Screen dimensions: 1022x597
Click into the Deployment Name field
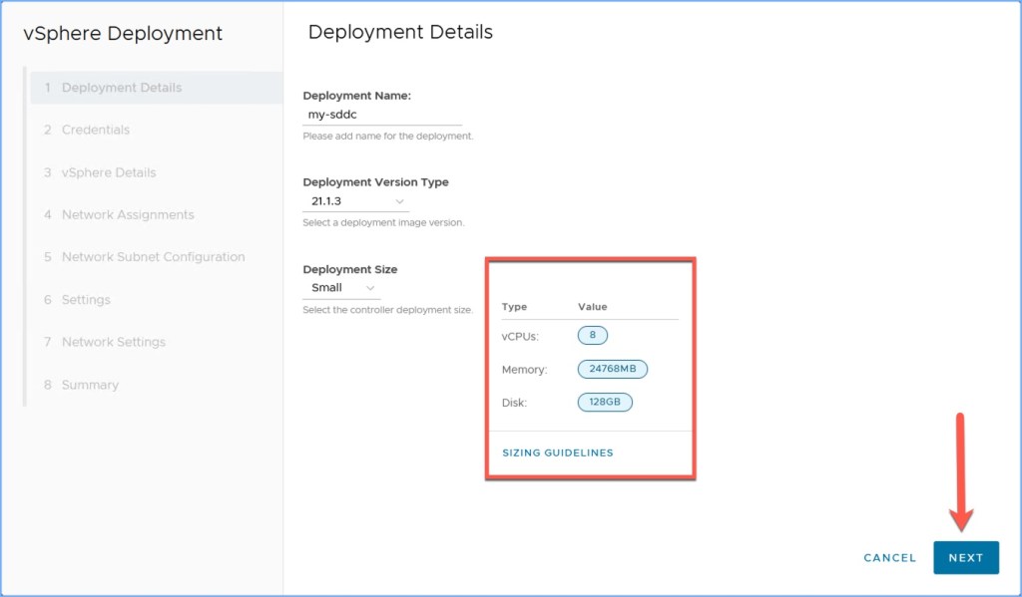pyautogui.click(x=382, y=115)
